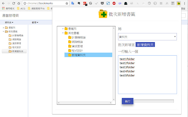Screen dimensions: 188x117
Task: Open the Google Translate extension
Action: 73,3
